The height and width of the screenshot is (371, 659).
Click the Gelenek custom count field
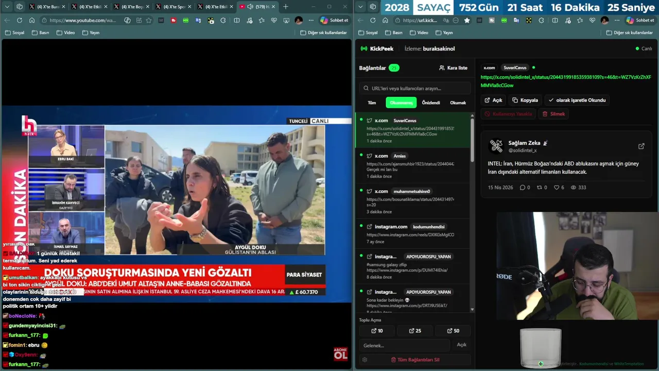tap(405, 345)
